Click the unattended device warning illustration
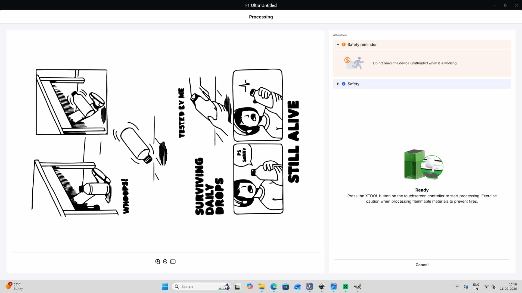This screenshot has width=522, height=293. click(x=354, y=63)
